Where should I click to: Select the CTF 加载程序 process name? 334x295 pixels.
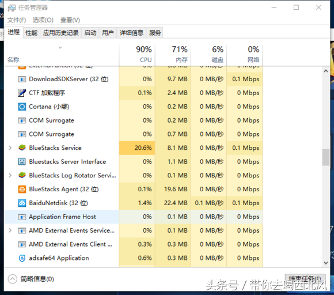click(47, 93)
